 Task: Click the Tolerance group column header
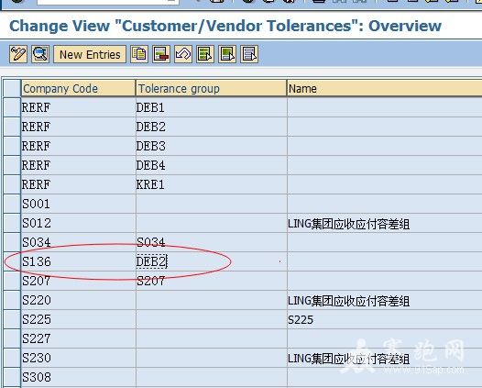(211, 88)
